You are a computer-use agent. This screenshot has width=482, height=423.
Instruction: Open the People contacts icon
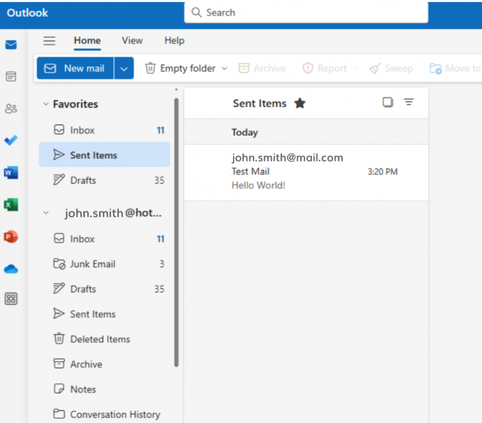[x=11, y=109]
